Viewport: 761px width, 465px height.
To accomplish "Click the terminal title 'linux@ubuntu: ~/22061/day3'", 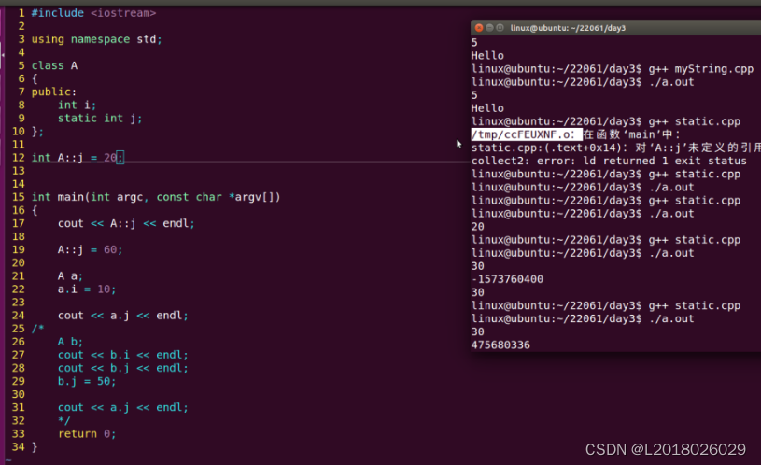I will (x=568, y=28).
